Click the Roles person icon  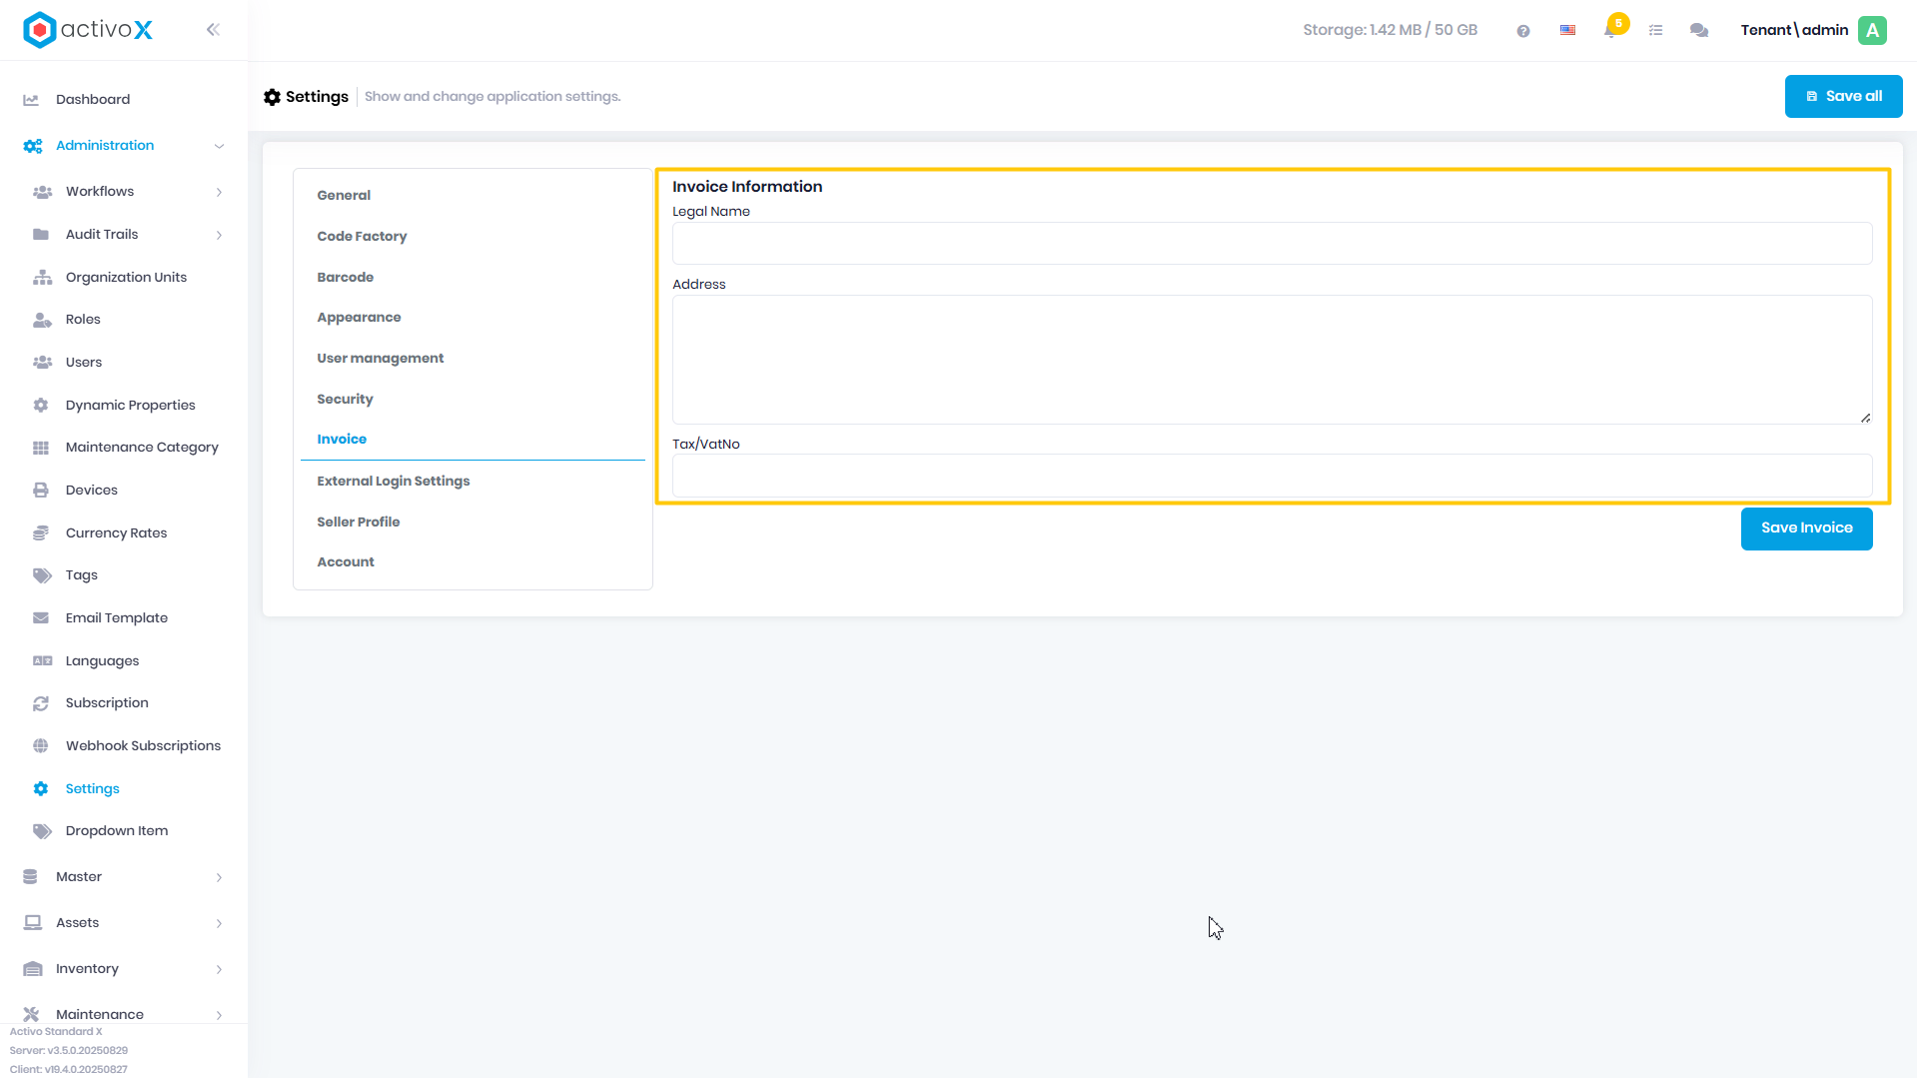point(42,320)
